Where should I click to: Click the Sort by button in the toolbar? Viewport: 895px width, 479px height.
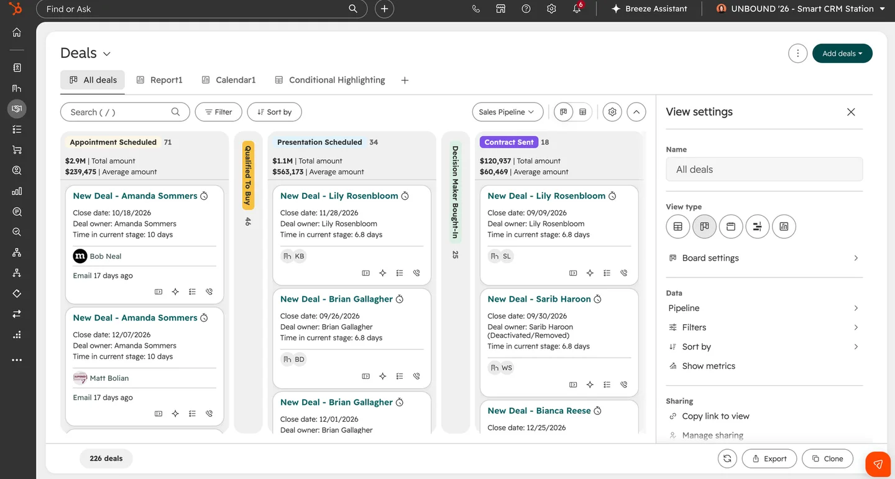pyautogui.click(x=275, y=112)
